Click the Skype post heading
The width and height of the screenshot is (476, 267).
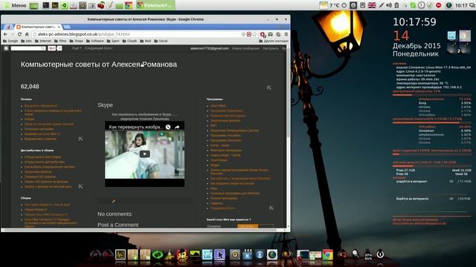[105, 105]
